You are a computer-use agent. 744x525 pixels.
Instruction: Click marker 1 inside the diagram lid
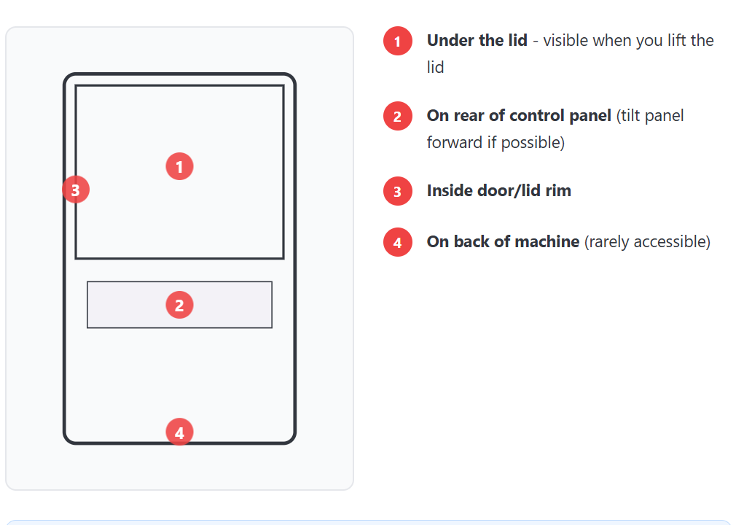coord(179,166)
